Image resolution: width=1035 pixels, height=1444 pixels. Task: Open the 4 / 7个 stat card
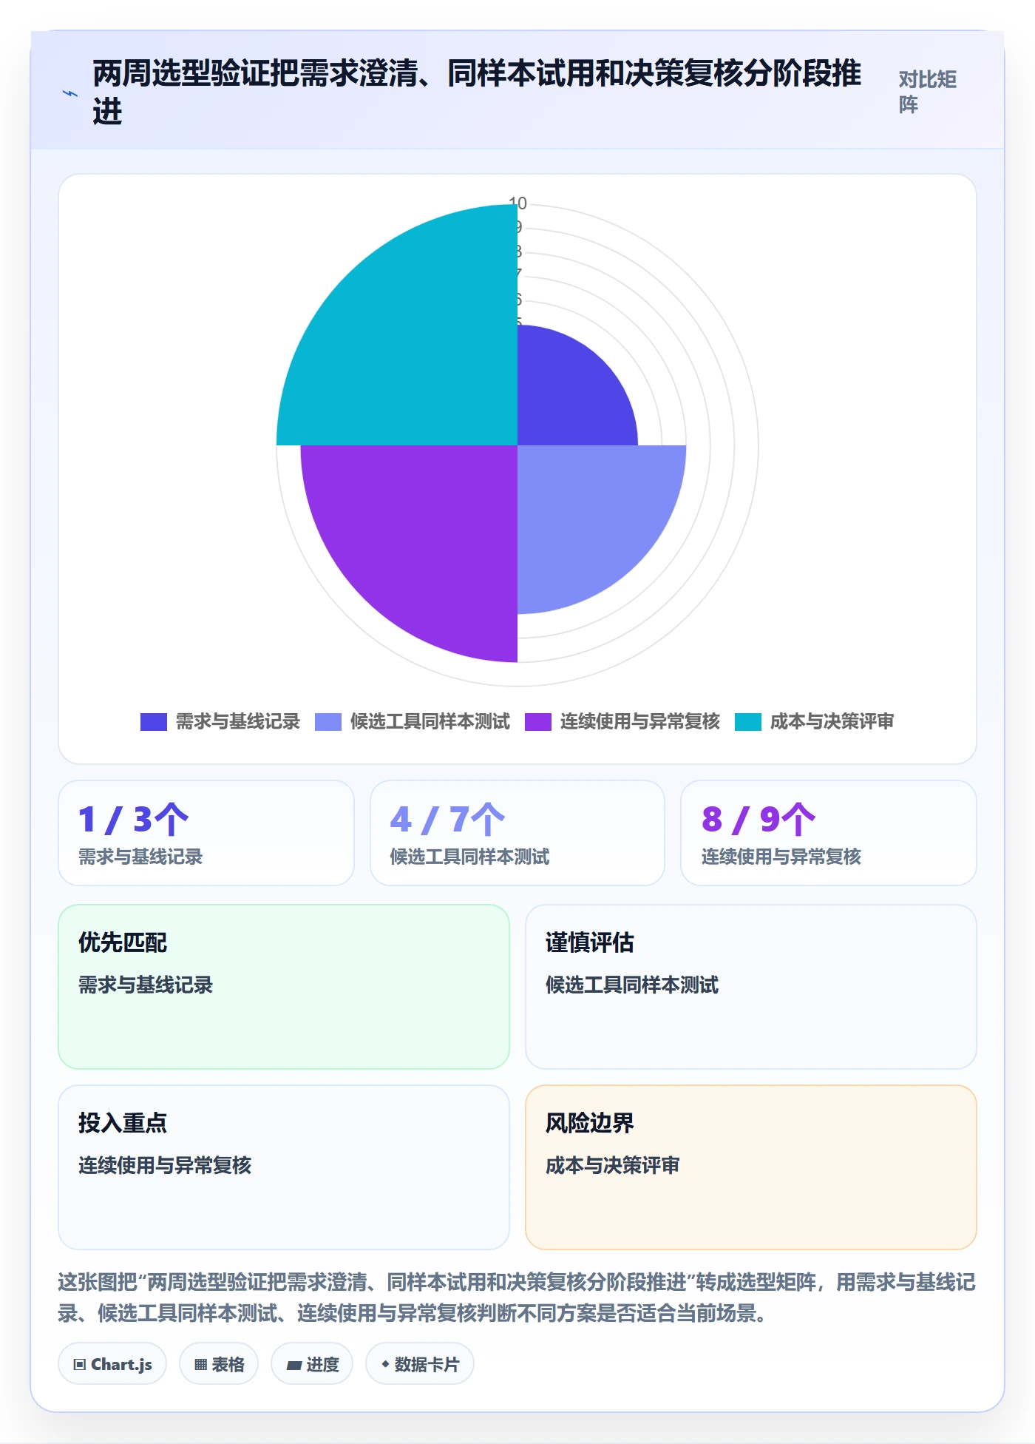[517, 833]
